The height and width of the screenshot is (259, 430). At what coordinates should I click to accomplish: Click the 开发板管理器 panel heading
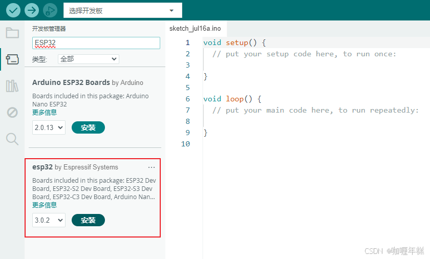click(x=49, y=29)
